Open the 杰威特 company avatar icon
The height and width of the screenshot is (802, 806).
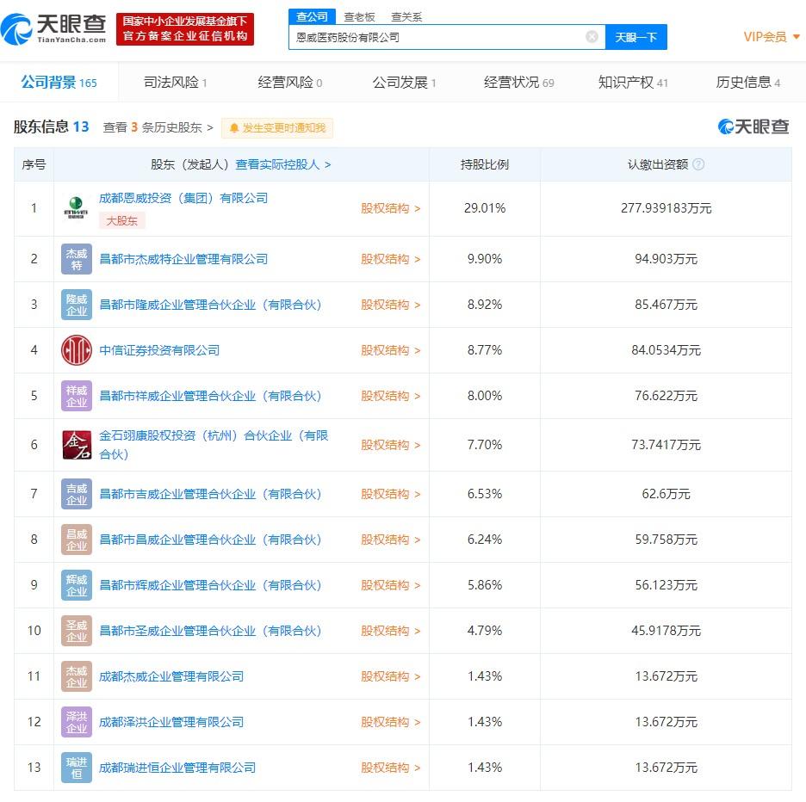76,259
